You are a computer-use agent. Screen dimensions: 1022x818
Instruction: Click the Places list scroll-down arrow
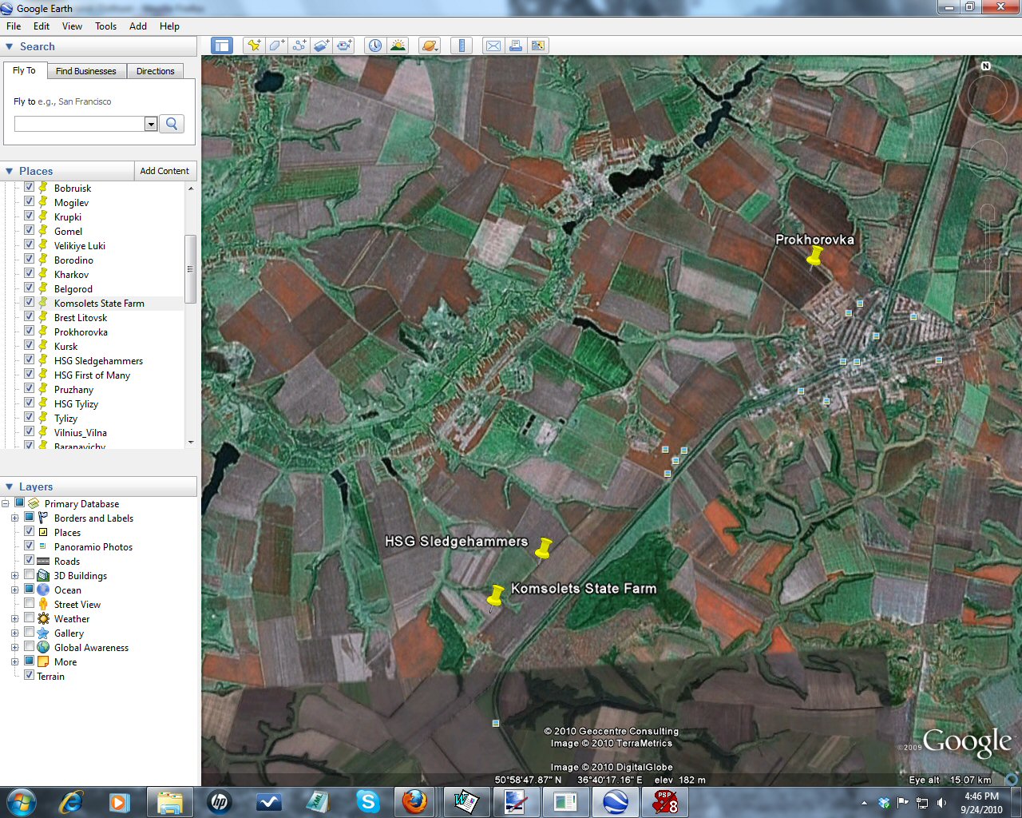(x=190, y=442)
